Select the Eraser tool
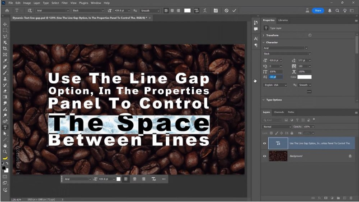Image resolution: width=359 pixels, height=202 pixels. coord(5,91)
